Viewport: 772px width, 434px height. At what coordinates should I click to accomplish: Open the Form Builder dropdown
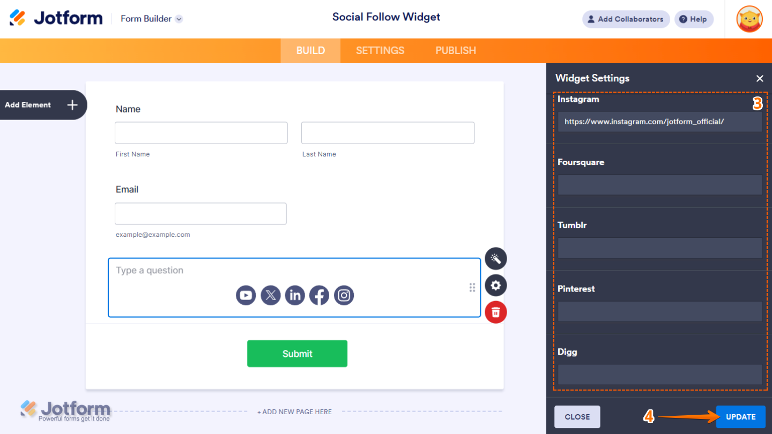click(x=152, y=18)
